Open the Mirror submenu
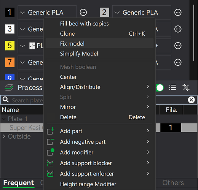The height and width of the screenshot is (190, 198). pos(99,107)
